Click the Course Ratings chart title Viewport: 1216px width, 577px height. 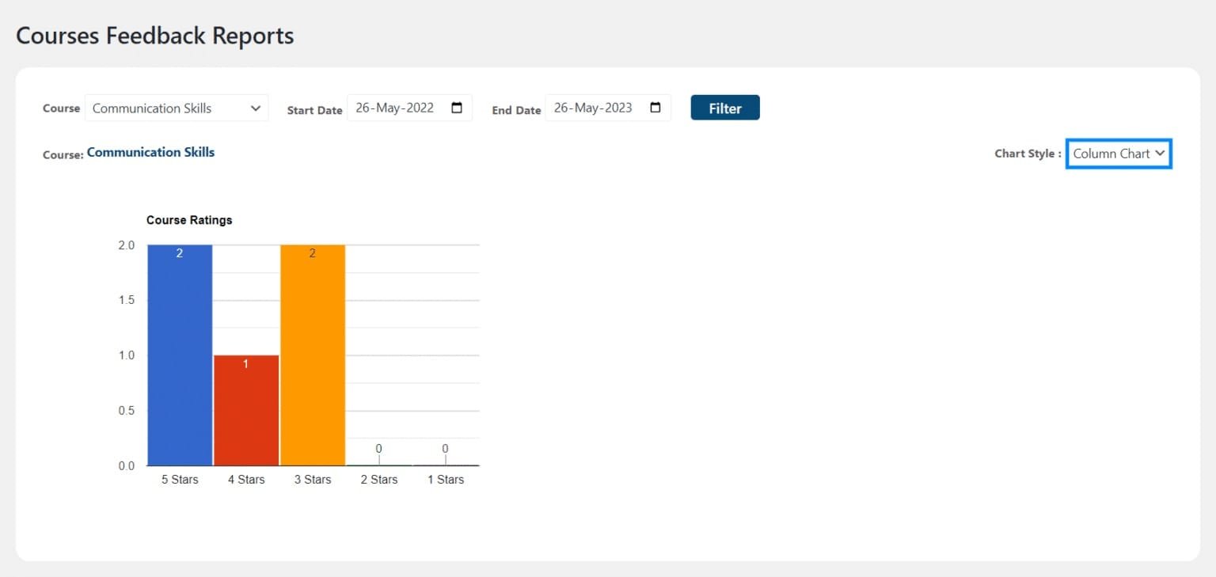[189, 220]
